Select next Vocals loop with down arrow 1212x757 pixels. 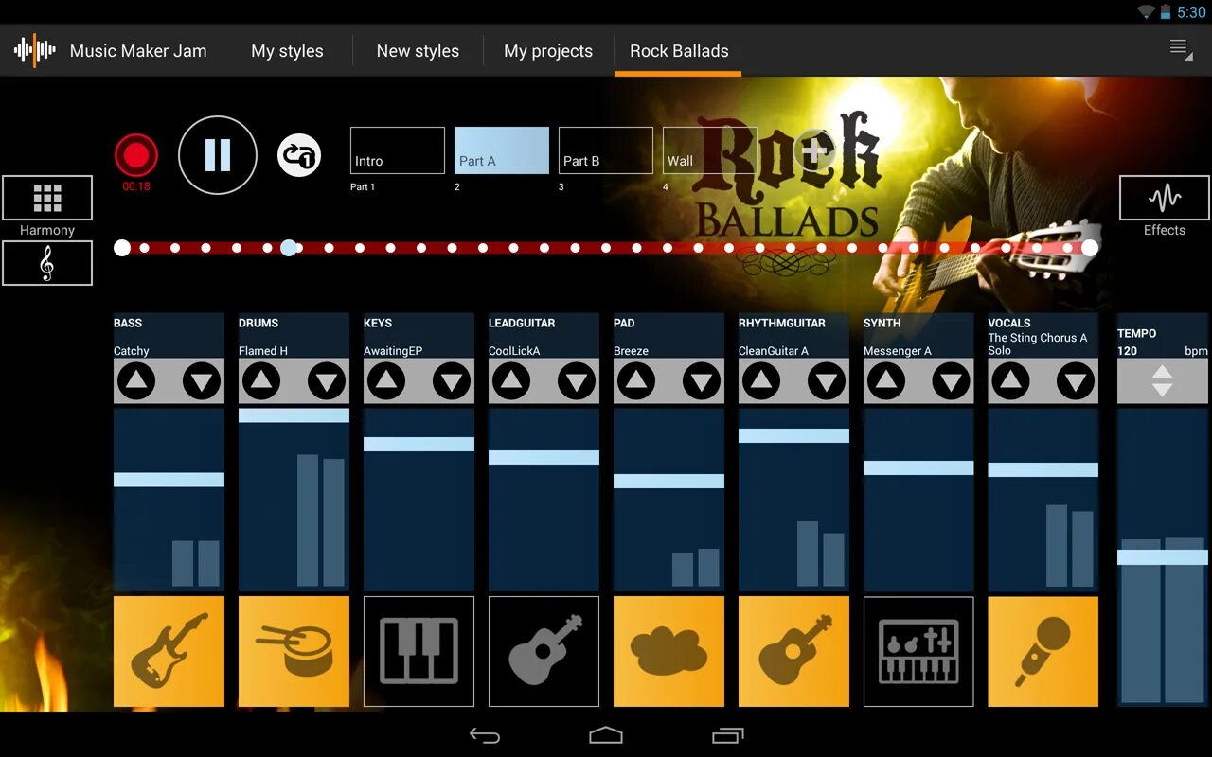(1077, 381)
